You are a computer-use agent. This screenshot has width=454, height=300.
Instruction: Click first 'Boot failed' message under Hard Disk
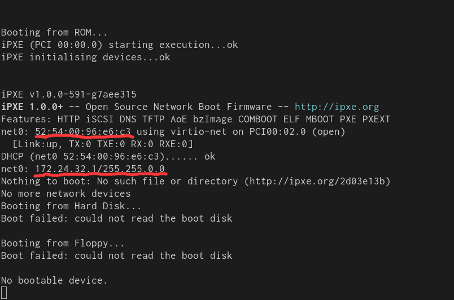point(116,218)
